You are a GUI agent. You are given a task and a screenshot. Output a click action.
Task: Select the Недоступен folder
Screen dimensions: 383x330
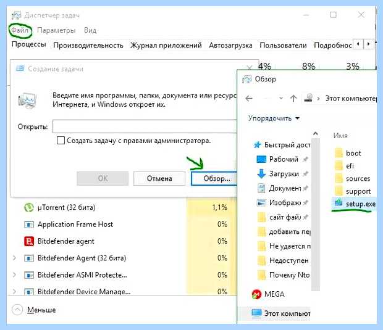click(x=283, y=261)
